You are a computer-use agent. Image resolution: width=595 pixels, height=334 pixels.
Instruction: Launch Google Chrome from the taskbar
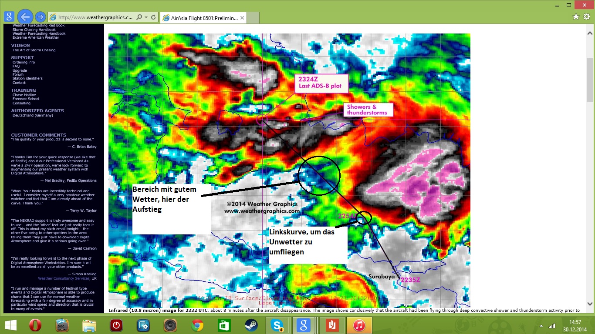(197, 325)
